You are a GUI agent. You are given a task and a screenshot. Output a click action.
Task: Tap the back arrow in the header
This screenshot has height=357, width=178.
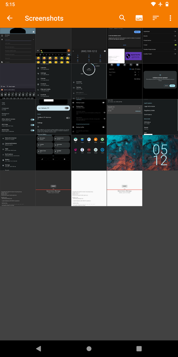pyautogui.click(x=10, y=18)
